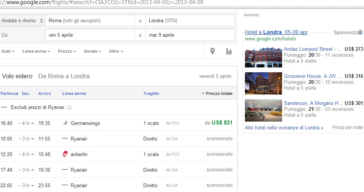
Task: Click the da US$ 531 price
Action: [218, 123]
